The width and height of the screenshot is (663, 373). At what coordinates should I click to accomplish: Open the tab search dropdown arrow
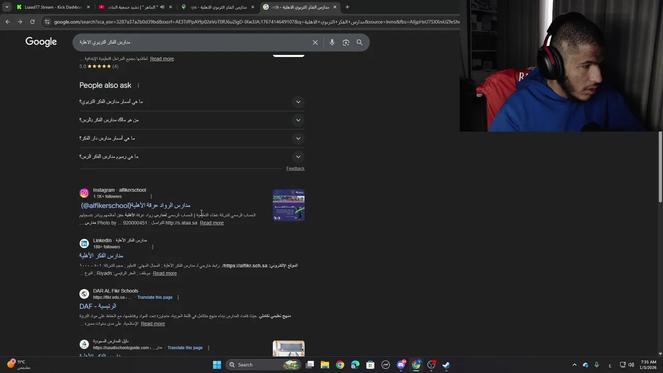click(x=6, y=7)
